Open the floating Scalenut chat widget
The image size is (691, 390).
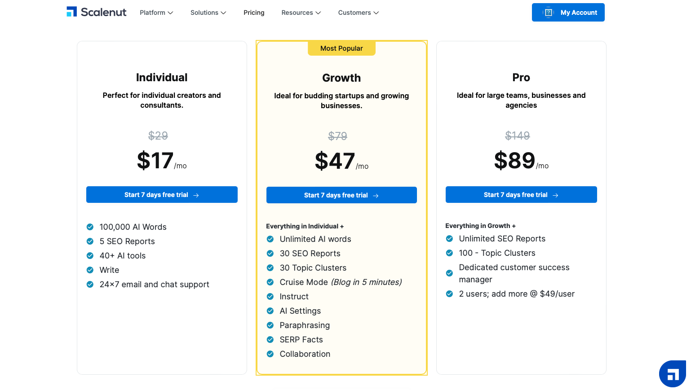point(673,374)
